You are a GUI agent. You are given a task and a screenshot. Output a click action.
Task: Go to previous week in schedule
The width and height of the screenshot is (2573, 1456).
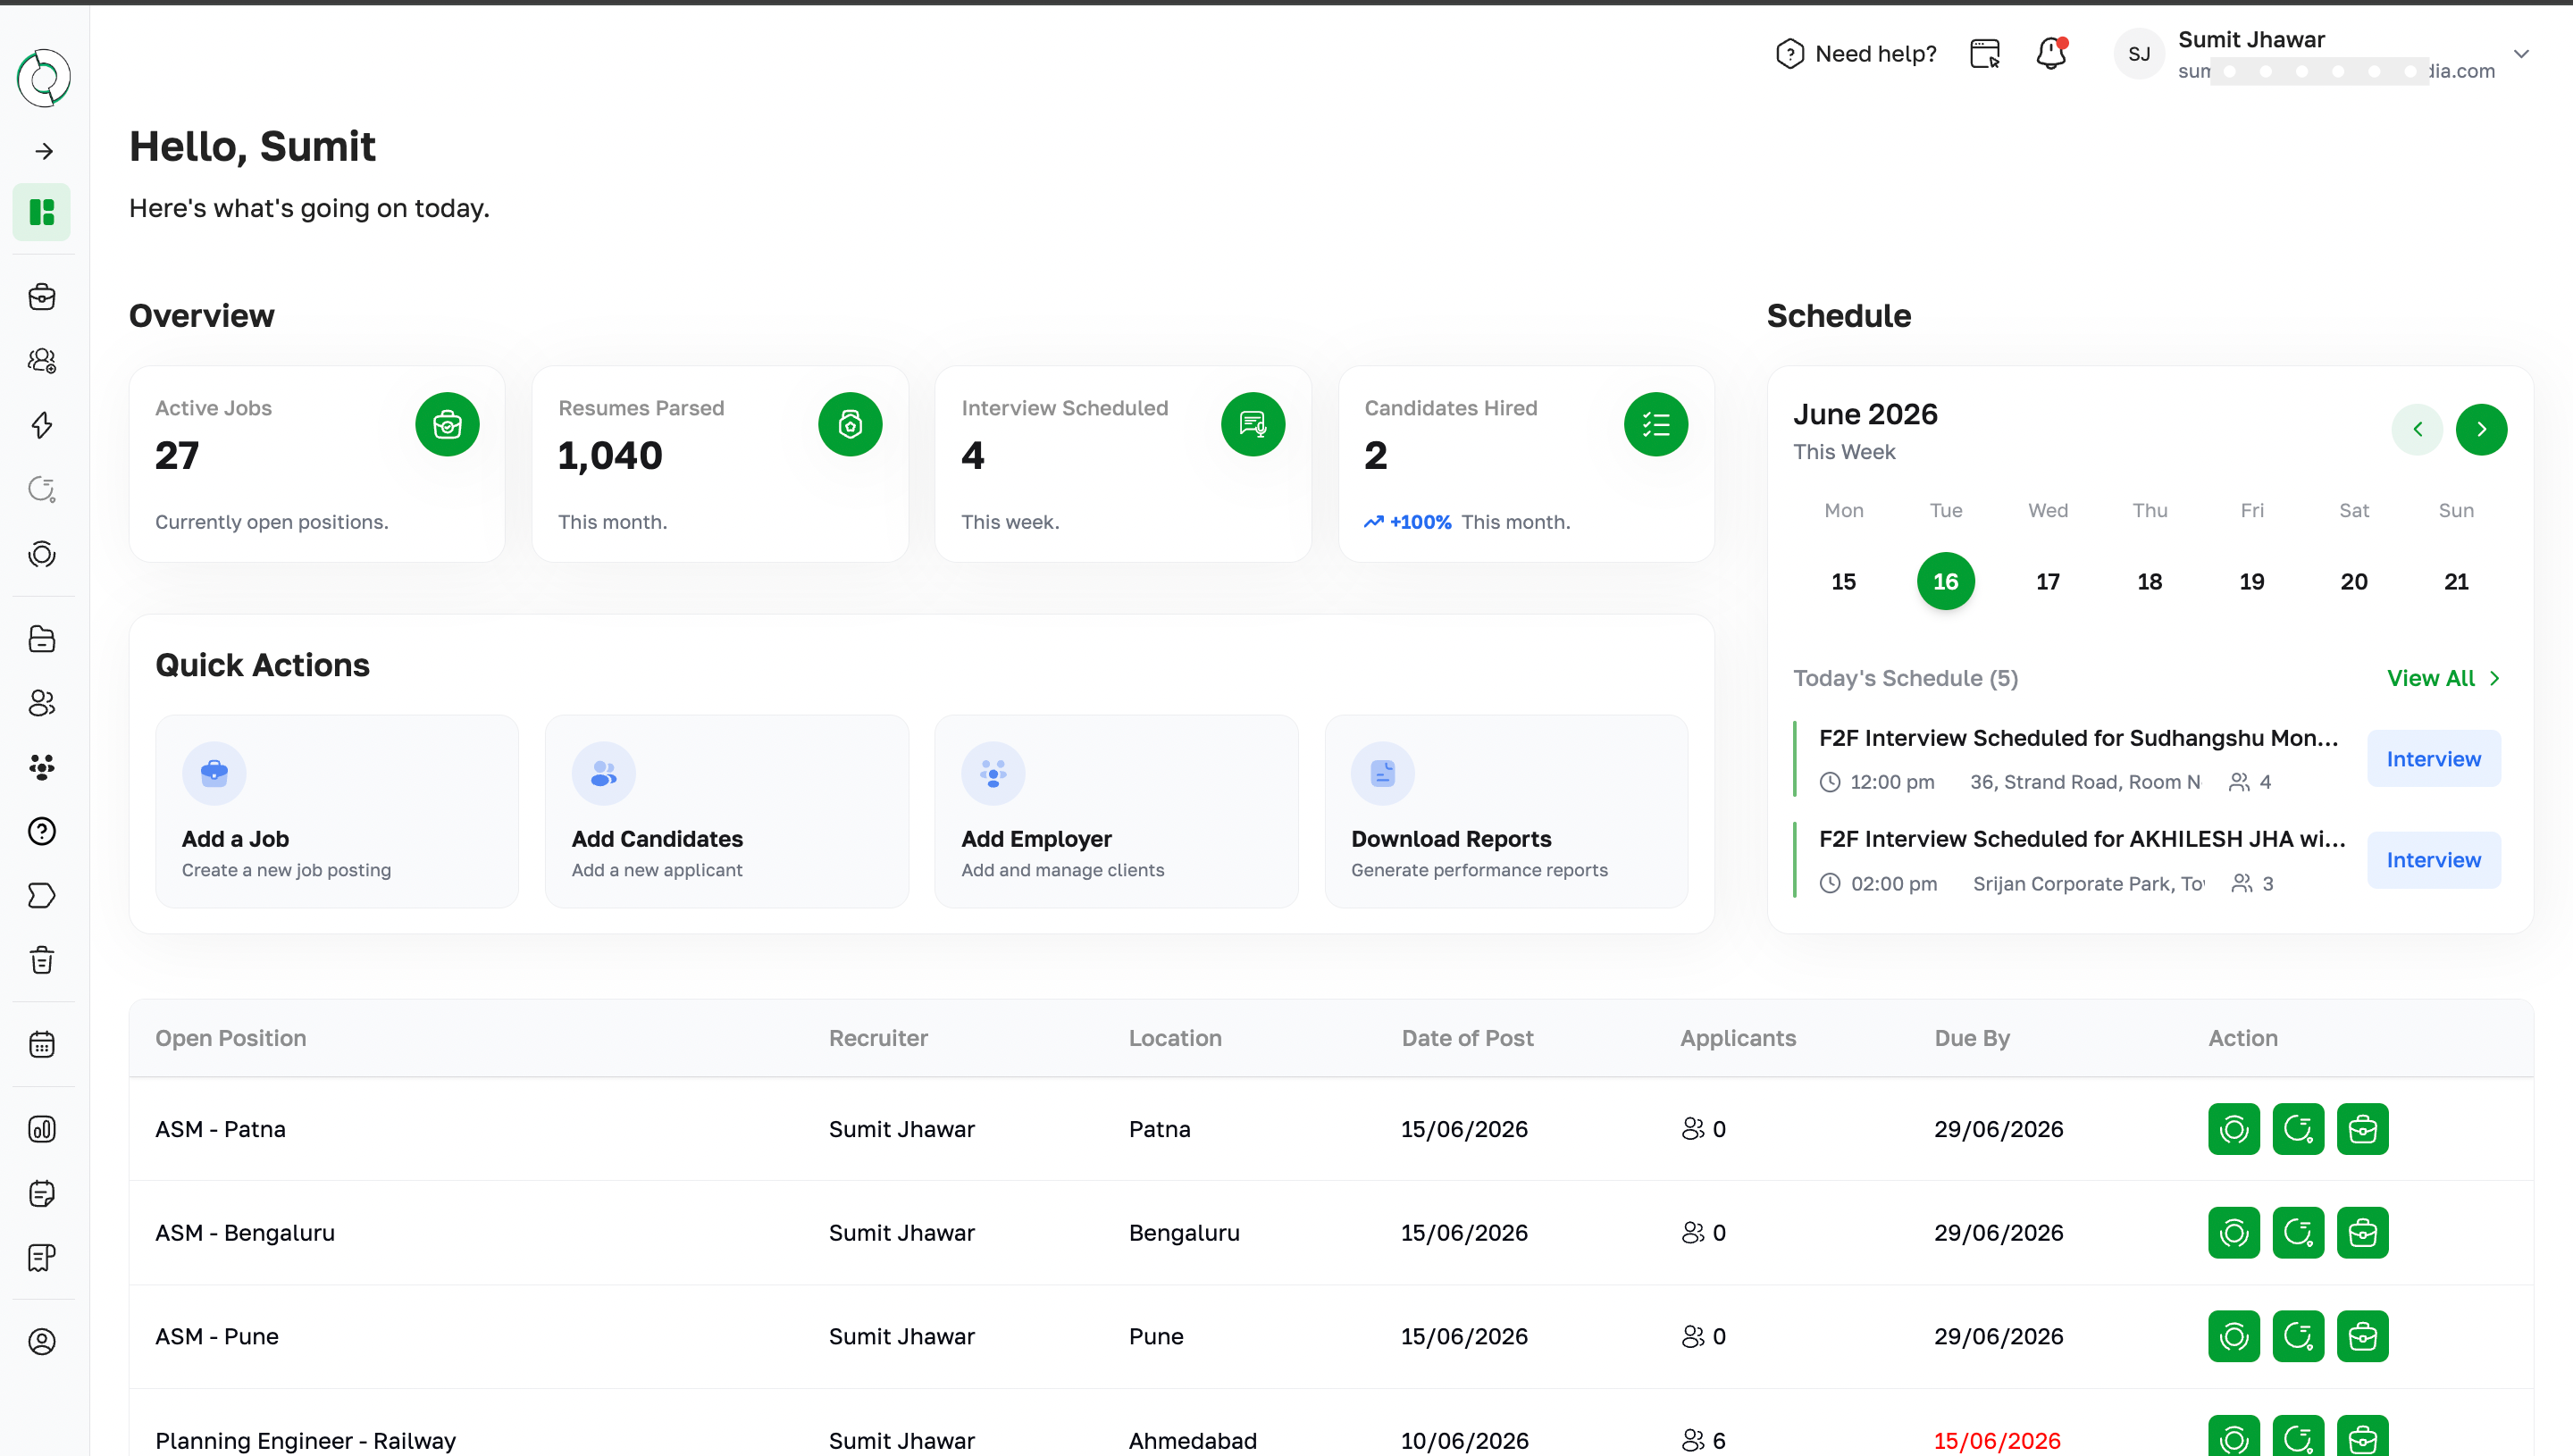point(2417,430)
